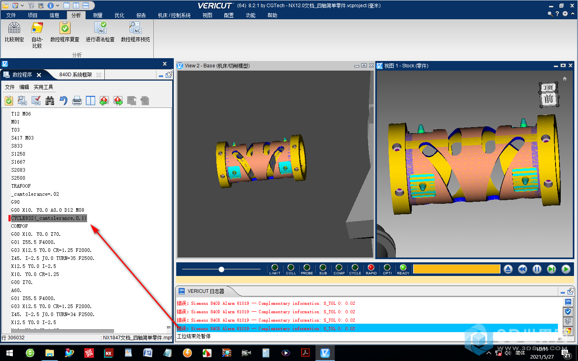Go to the next error with the right arrow icon
The width and height of the screenshot is (578, 361).
(118, 101)
